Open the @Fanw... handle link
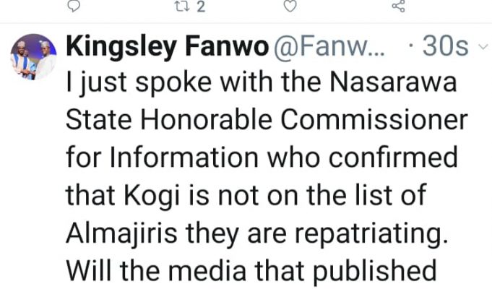 (329, 46)
